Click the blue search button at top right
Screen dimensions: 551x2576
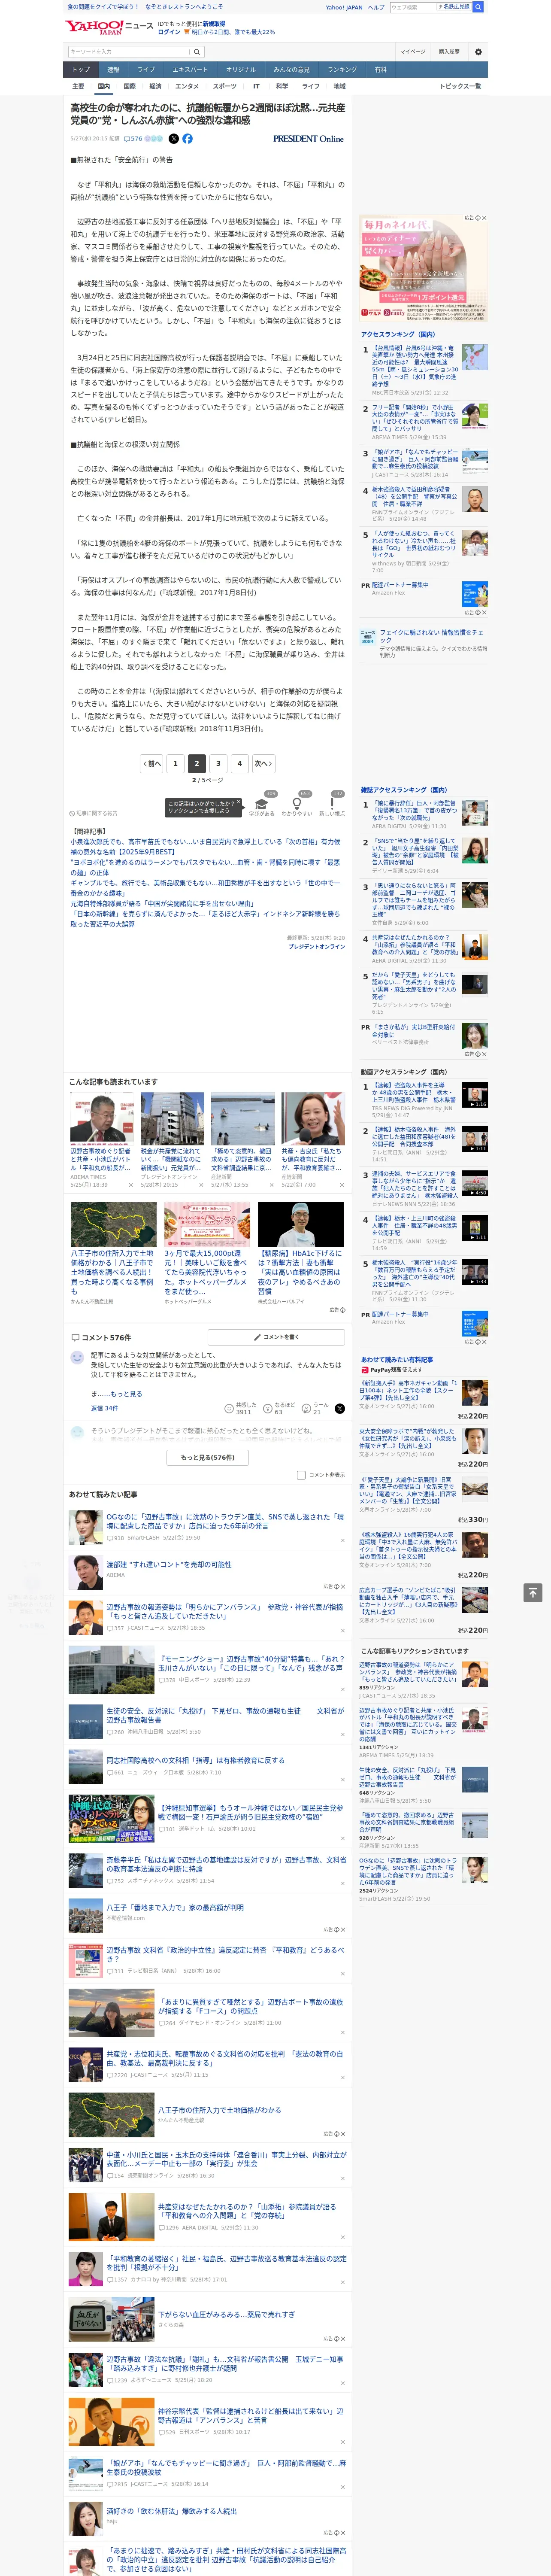(x=478, y=7)
